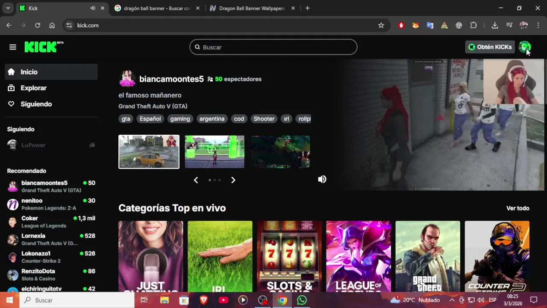This screenshot has height=308, width=547.
Task: Open Inicio in the sidebar
Action: (x=51, y=72)
